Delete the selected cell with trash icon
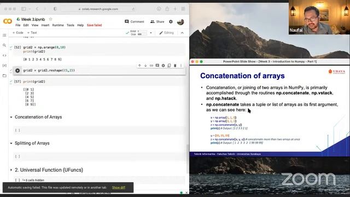Viewport: 350px width, 197px height. (x=175, y=66)
